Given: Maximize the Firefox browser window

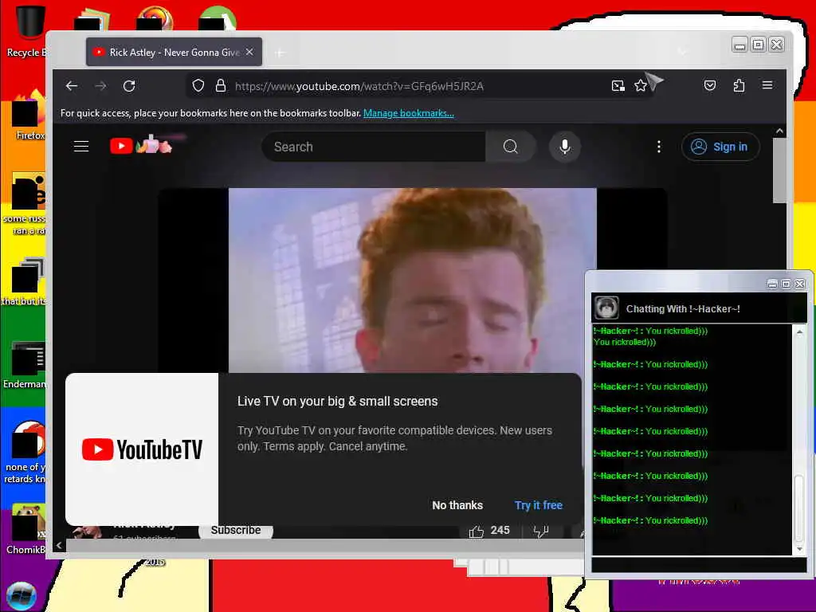Looking at the screenshot, I should [759, 45].
